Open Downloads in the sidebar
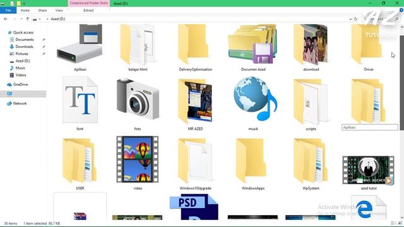Image resolution: width=404 pixels, height=227 pixels. point(24,47)
